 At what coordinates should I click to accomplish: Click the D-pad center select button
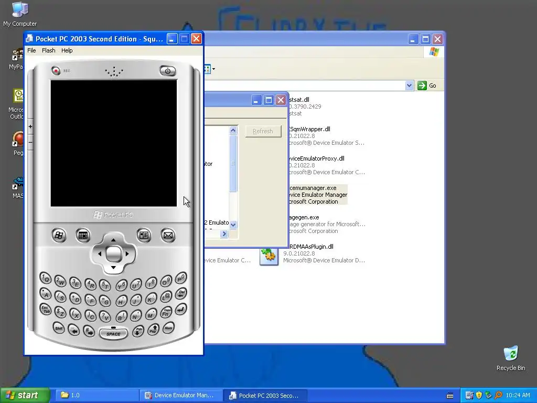113,254
